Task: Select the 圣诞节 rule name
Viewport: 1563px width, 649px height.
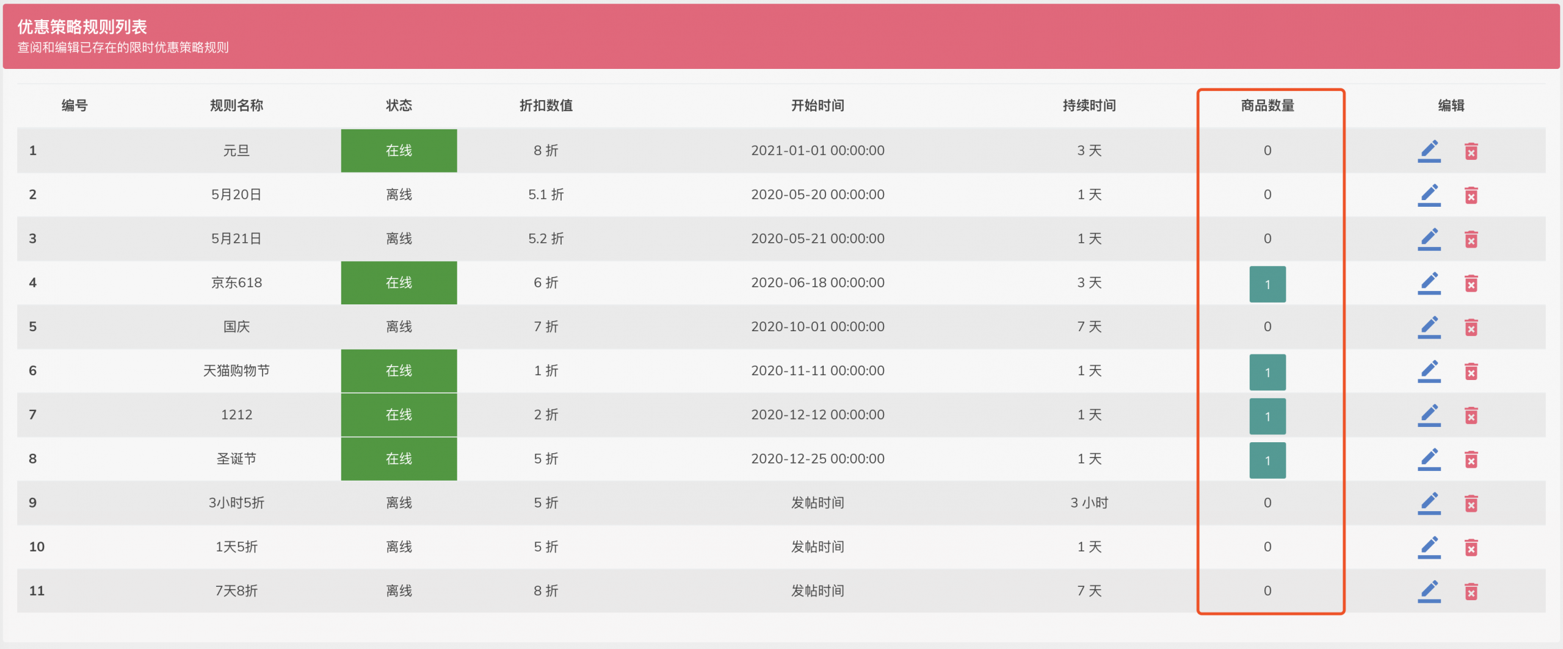Action: point(236,459)
